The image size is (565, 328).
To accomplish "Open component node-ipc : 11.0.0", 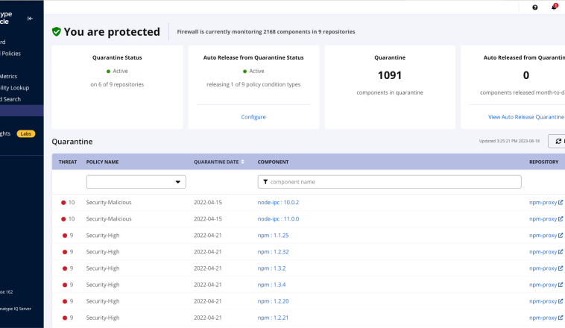I will 278,219.
